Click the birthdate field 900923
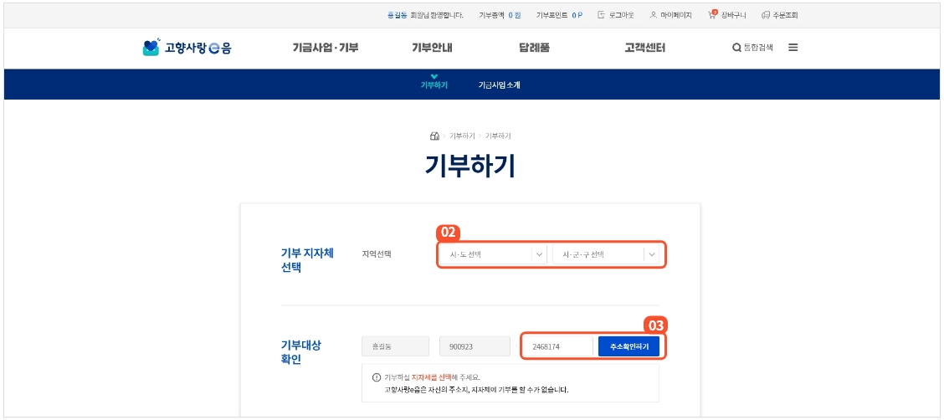The height and width of the screenshot is (420, 944). coord(474,346)
